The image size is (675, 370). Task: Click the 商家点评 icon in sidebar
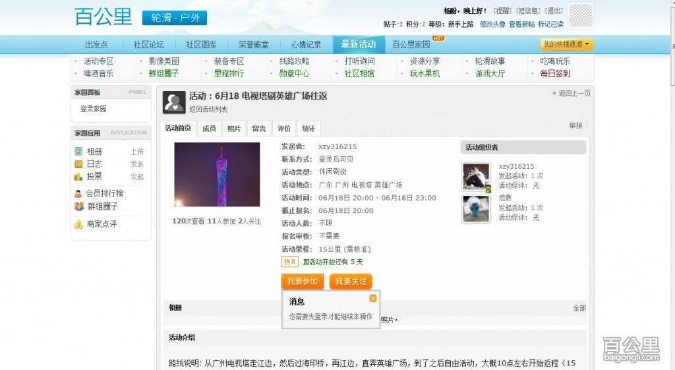coord(78,224)
